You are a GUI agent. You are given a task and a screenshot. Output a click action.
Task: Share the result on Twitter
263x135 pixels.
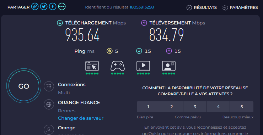[44, 7]
